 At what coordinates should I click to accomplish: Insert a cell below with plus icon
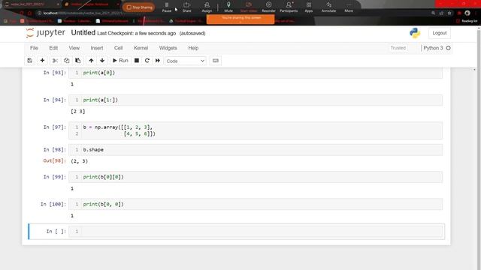[x=42, y=61]
